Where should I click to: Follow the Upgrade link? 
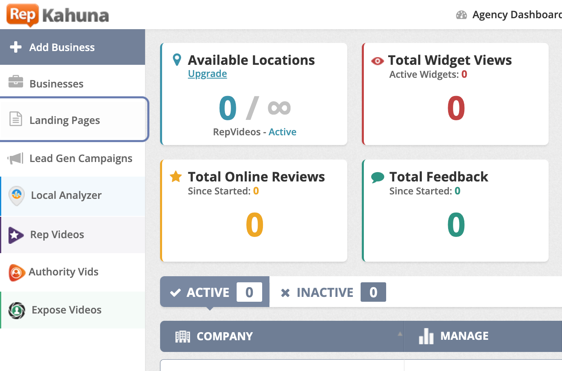click(207, 74)
